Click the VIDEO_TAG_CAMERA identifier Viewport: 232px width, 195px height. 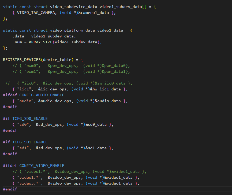pyautogui.click(x=36, y=13)
